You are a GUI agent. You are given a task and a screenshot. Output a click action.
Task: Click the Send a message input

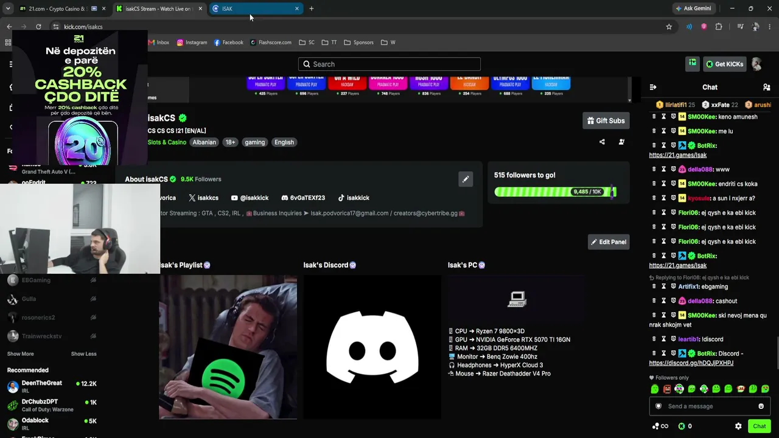click(x=710, y=406)
